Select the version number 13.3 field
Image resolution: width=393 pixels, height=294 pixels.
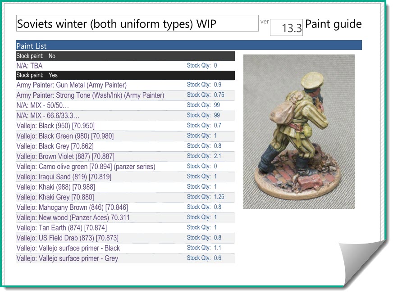287,28
